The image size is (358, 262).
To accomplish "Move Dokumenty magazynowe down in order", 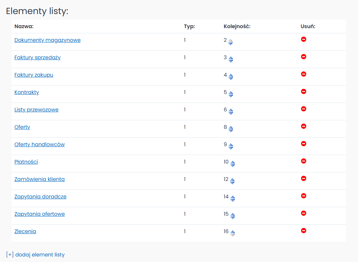I will [230, 44].
